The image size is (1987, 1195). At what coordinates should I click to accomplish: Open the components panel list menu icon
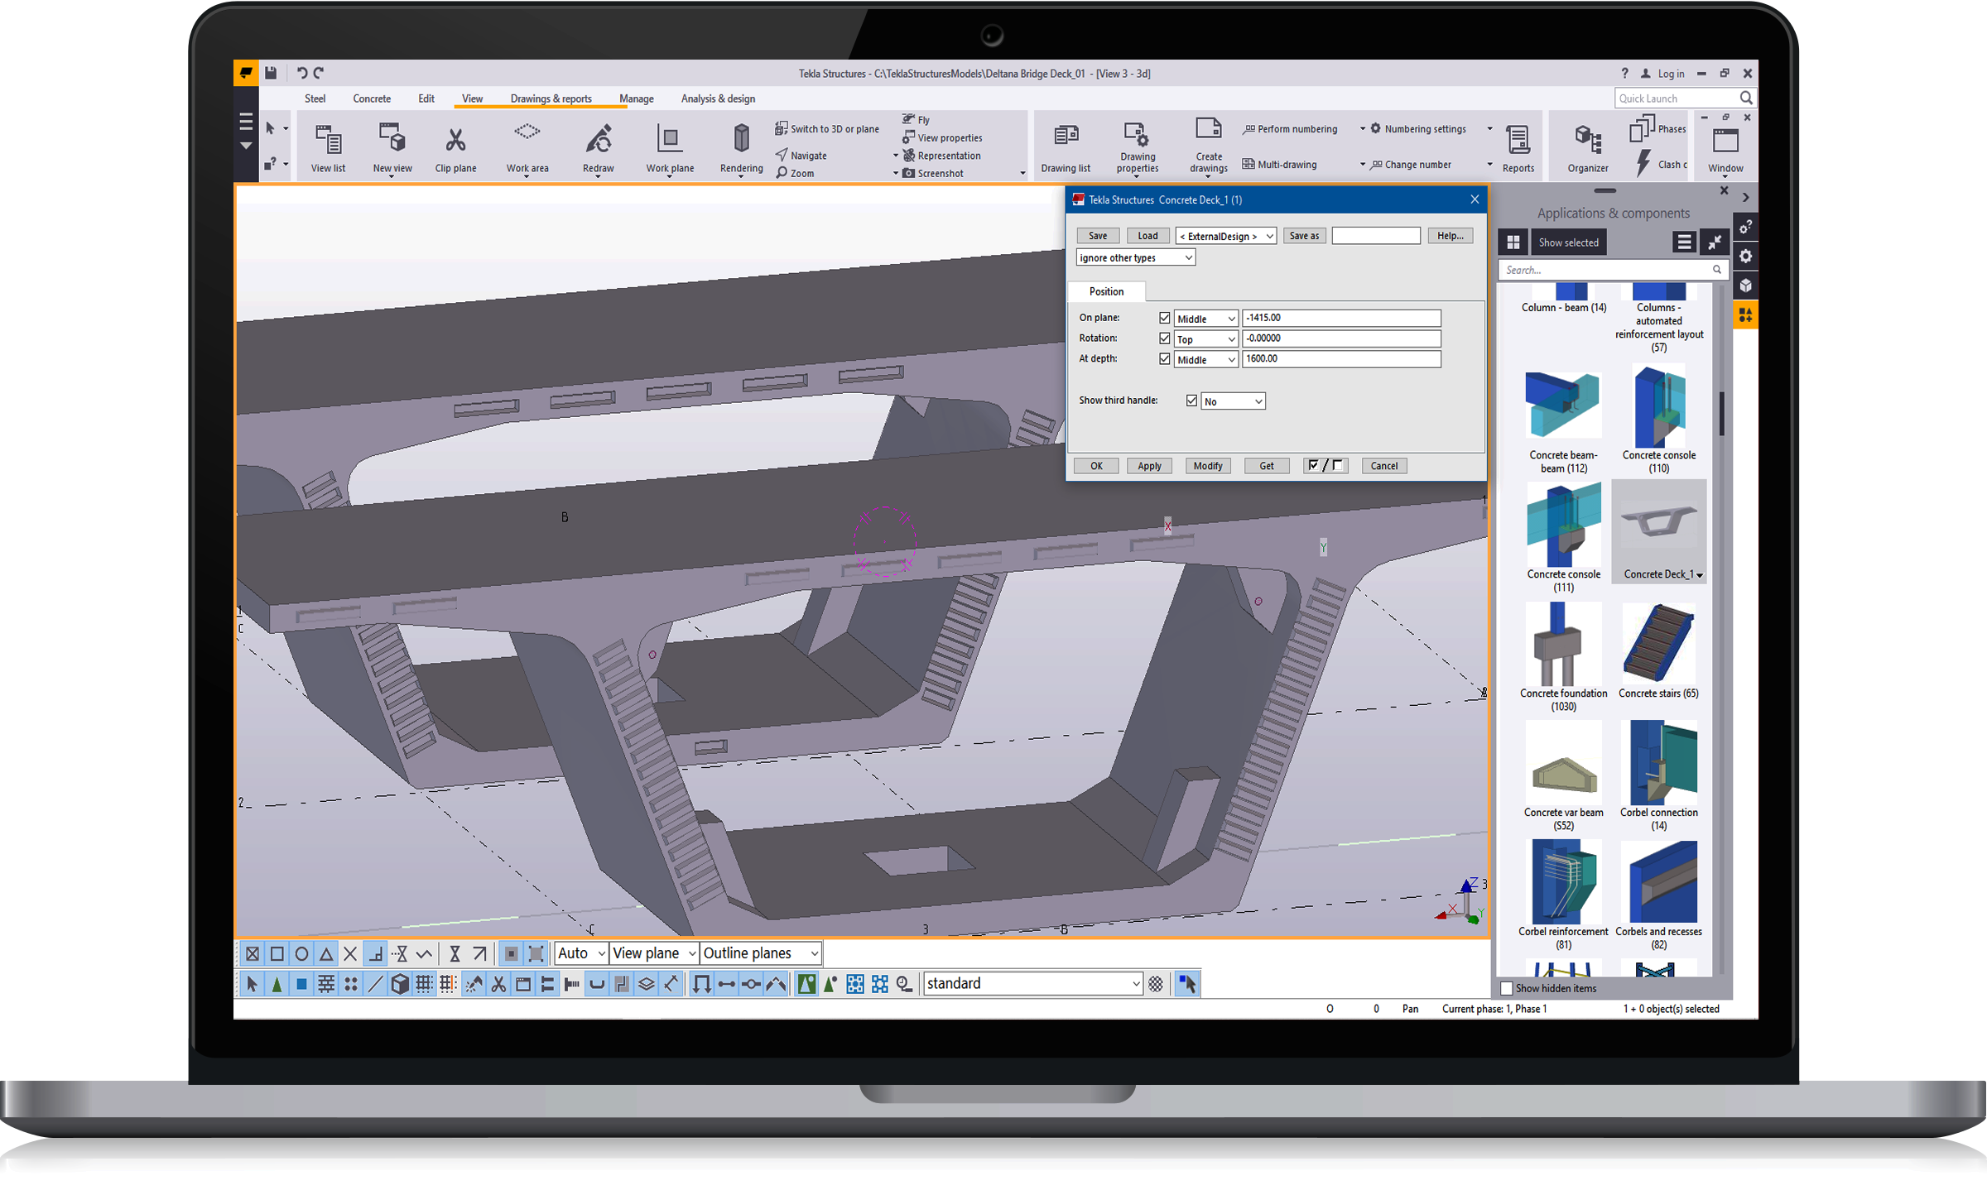(1684, 242)
